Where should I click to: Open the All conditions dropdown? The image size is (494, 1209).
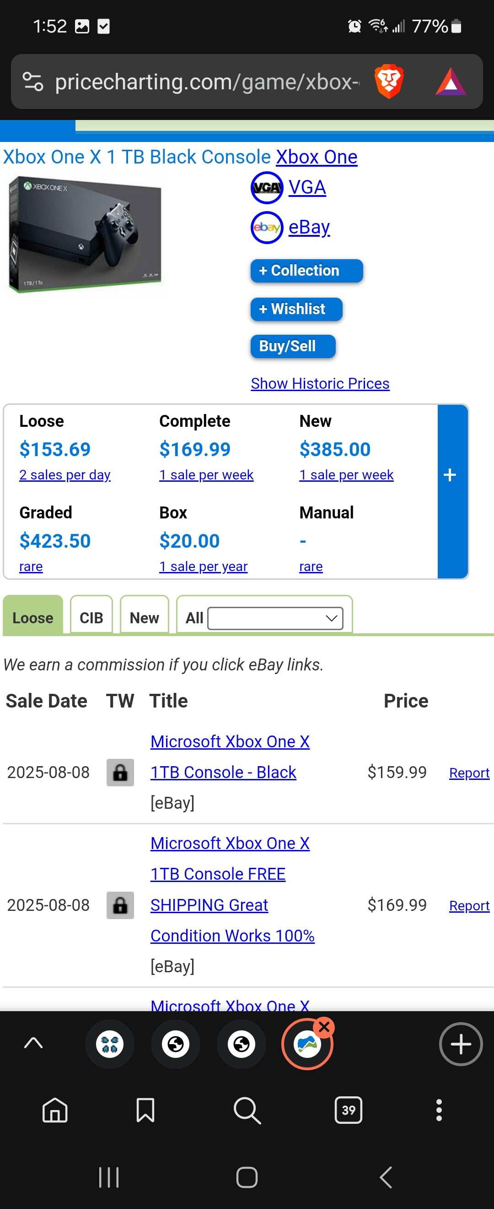[275, 618]
